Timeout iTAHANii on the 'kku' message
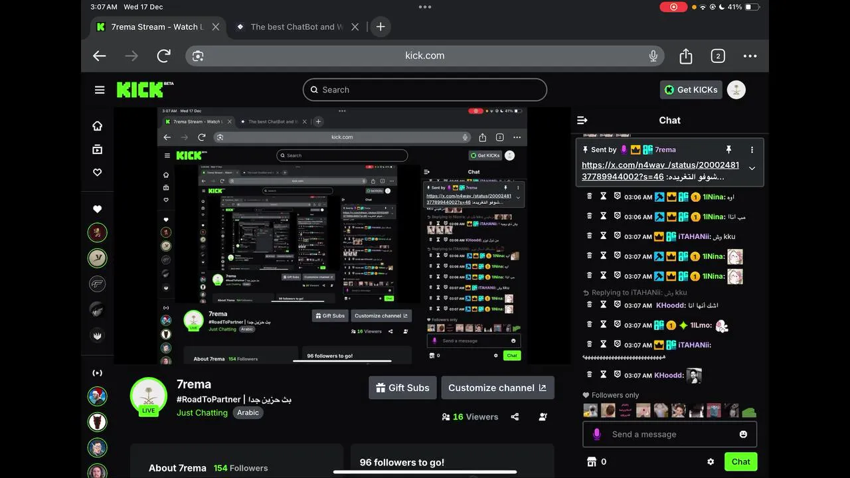The width and height of the screenshot is (850, 478). tap(604, 236)
